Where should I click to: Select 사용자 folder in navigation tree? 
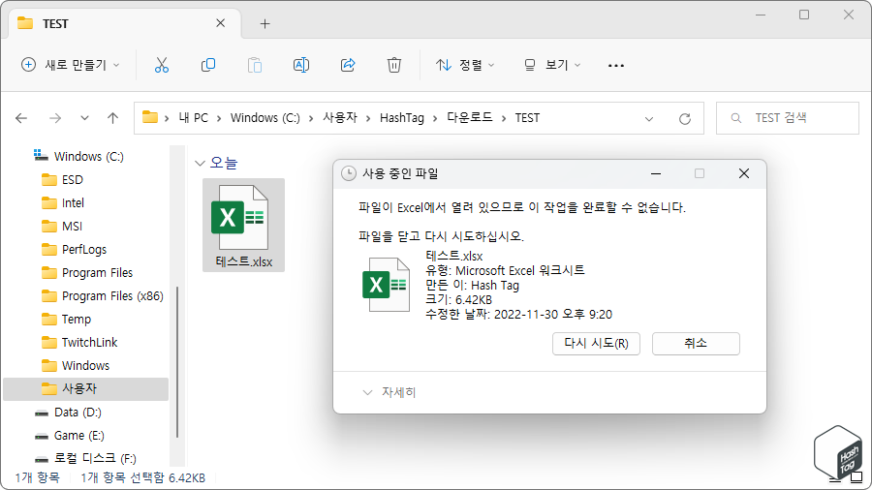point(85,389)
